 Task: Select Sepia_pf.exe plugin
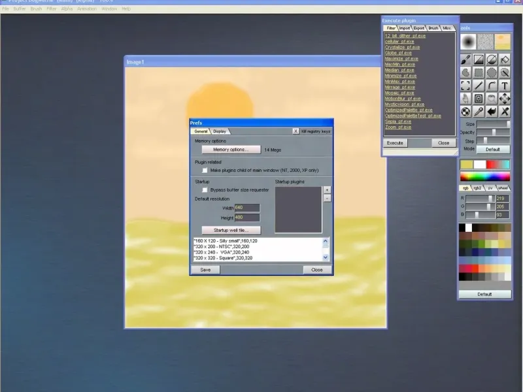click(x=398, y=122)
